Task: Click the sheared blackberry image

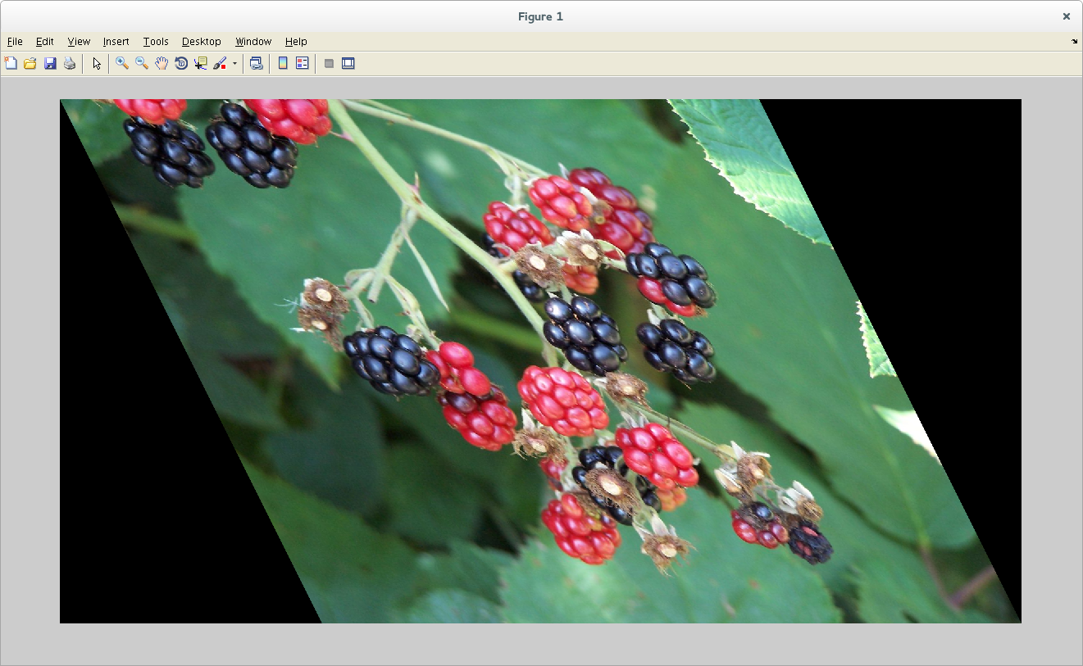Action: tap(541, 360)
